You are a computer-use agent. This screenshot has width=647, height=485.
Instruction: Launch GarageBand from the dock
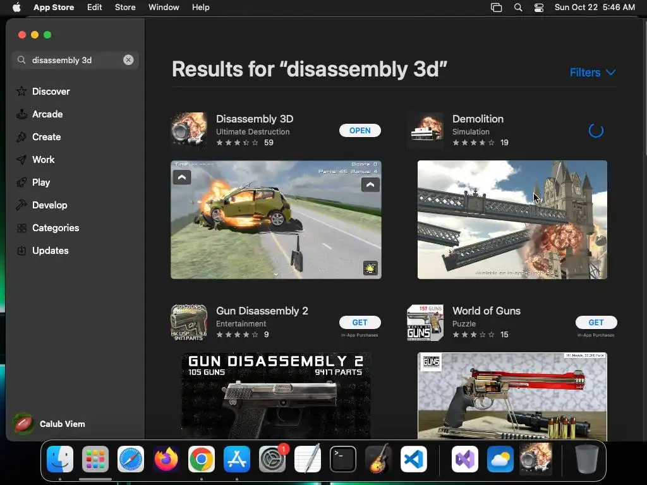pyautogui.click(x=378, y=459)
